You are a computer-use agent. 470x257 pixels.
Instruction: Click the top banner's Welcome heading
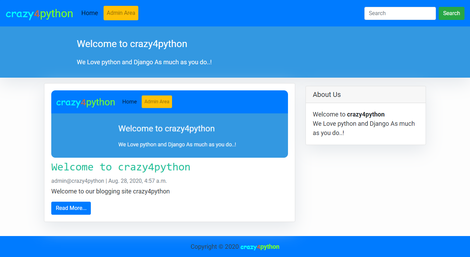132,44
